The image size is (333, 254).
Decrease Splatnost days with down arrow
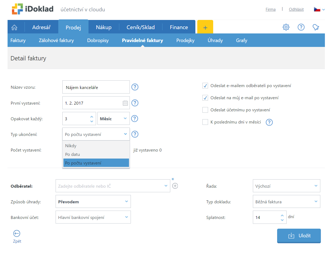pos(282,220)
